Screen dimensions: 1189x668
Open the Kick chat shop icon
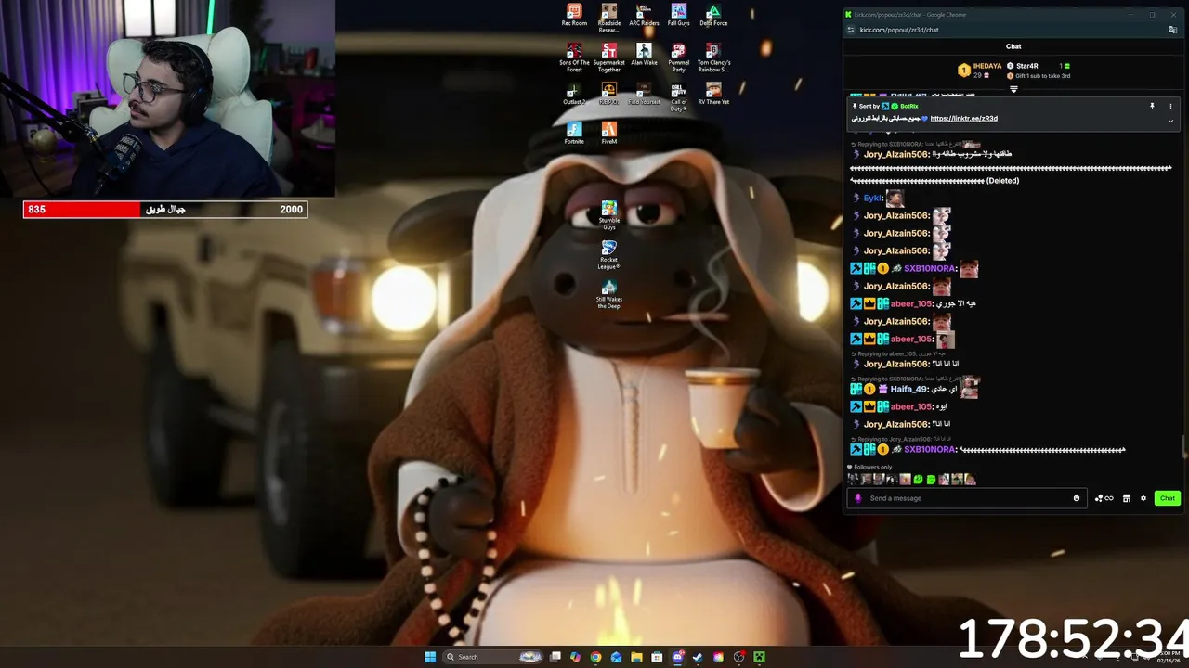pos(1126,498)
